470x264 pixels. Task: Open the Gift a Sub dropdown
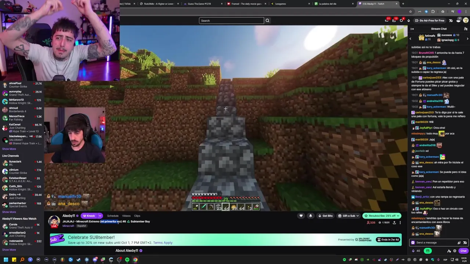click(349, 216)
